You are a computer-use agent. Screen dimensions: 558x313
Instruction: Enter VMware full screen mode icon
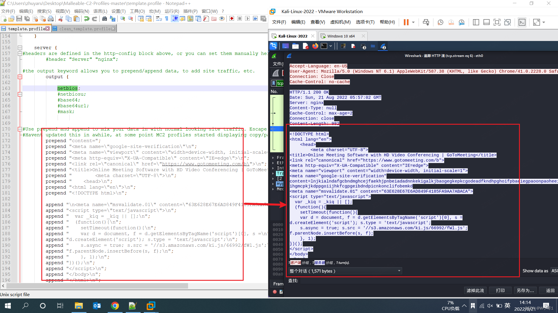click(497, 22)
